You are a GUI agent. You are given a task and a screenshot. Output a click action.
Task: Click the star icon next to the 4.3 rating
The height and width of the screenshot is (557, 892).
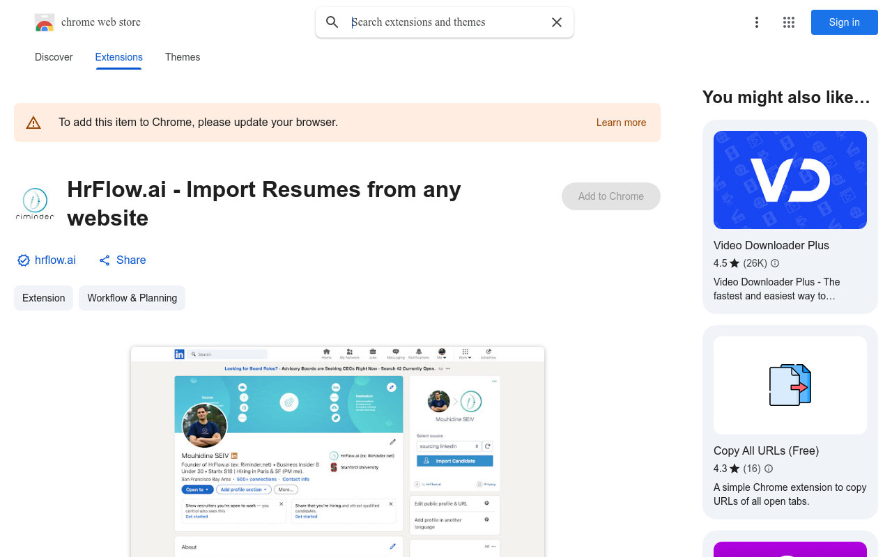(735, 469)
